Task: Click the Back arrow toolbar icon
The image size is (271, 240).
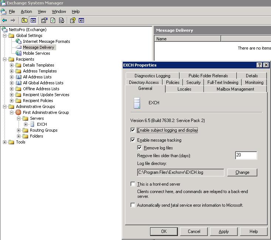Action: coord(4,20)
